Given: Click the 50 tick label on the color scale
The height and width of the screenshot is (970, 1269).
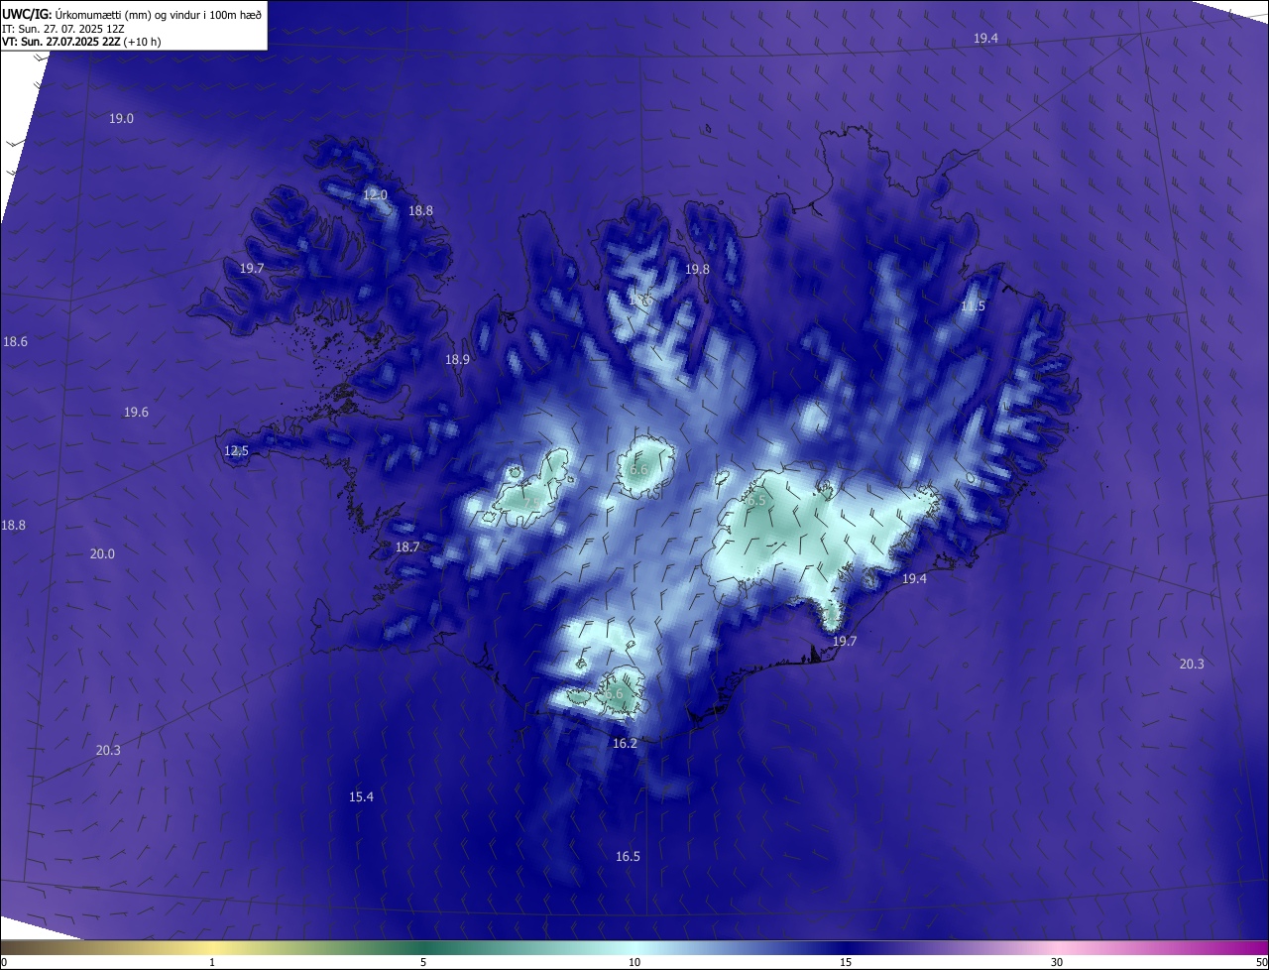Looking at the screenshot, I should coord(1261,962).
